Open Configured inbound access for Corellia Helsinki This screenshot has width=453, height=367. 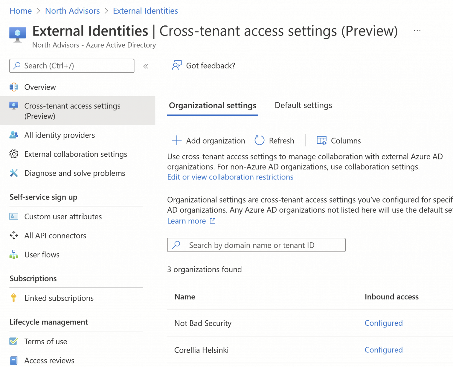point(383,350)
